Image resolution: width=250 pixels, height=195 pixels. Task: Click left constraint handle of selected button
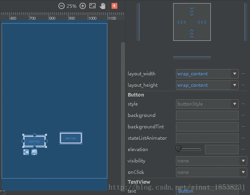(23, 141)
